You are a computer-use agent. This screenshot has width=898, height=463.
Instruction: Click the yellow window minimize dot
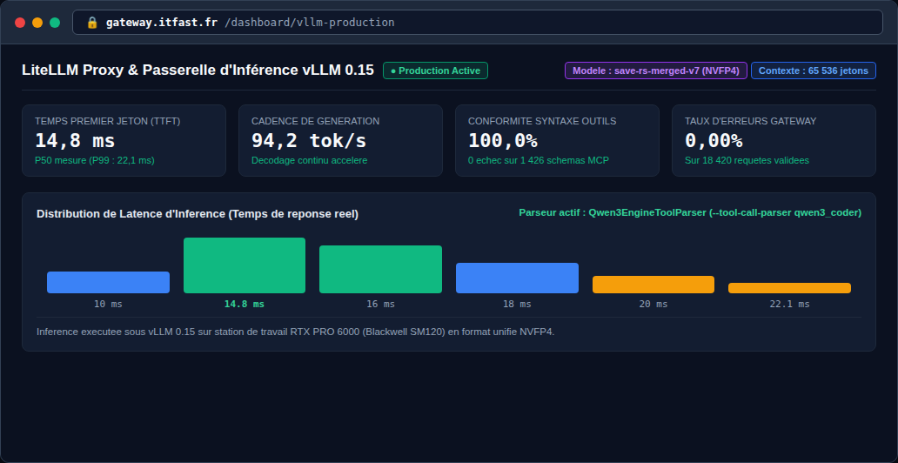(37, 23)
